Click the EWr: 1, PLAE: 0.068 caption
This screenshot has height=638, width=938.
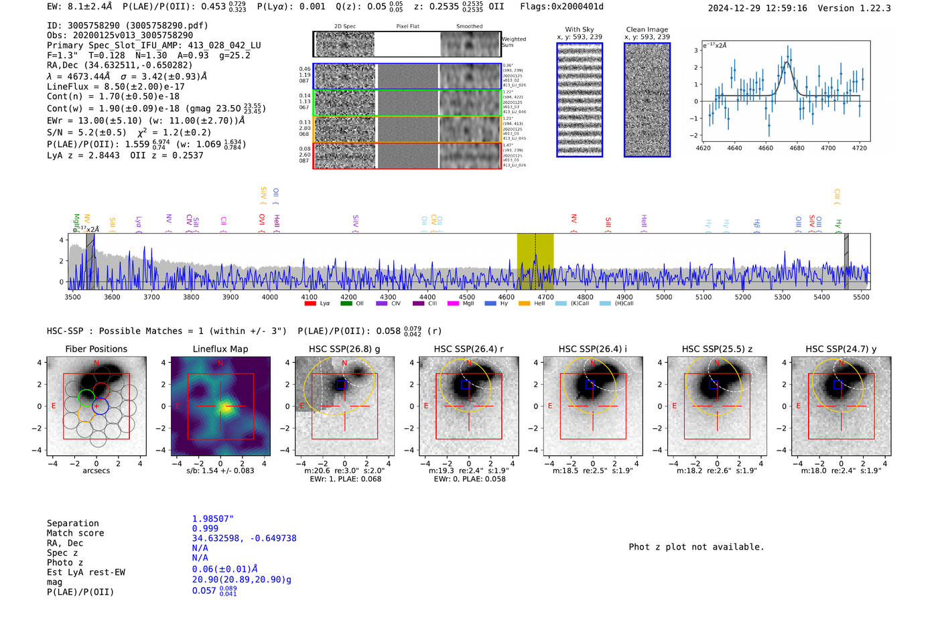pyautogui.click(x=344, y=479)
